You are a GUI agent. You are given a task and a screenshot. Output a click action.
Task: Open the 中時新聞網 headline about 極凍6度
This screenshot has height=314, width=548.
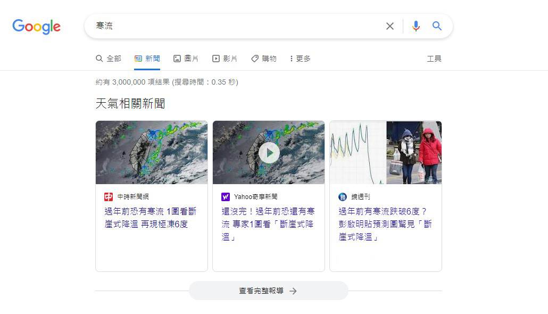(151, 218)
